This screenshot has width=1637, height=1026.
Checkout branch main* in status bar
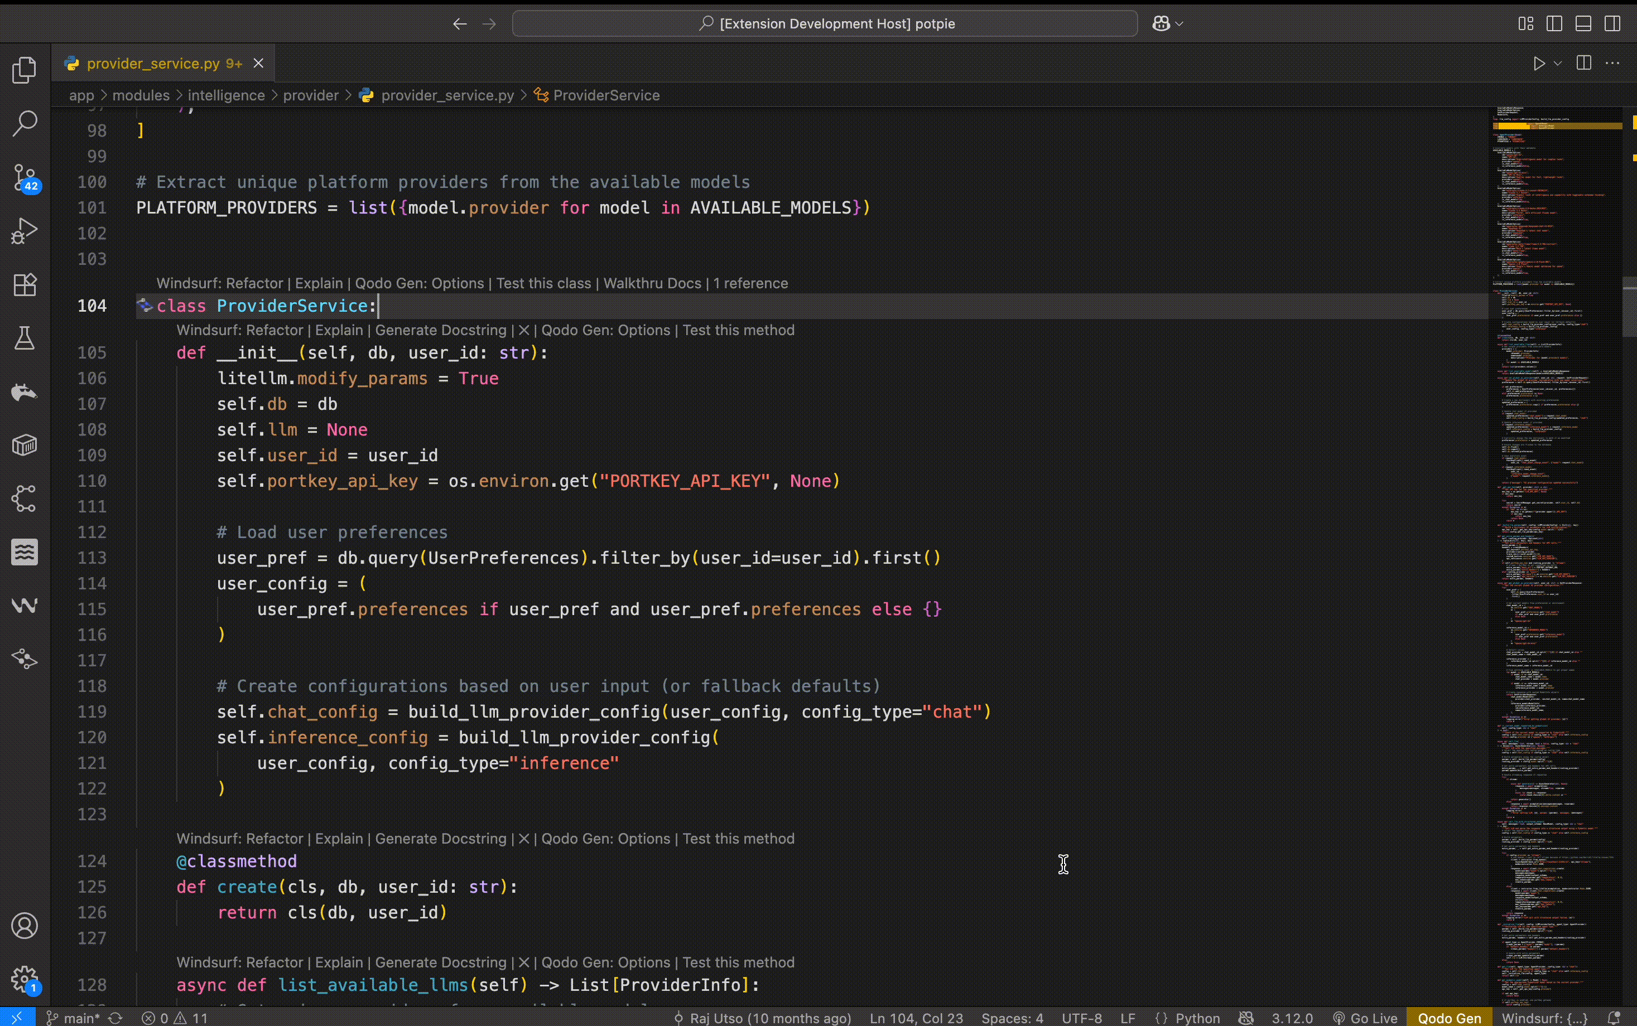tap(73, 1018)
